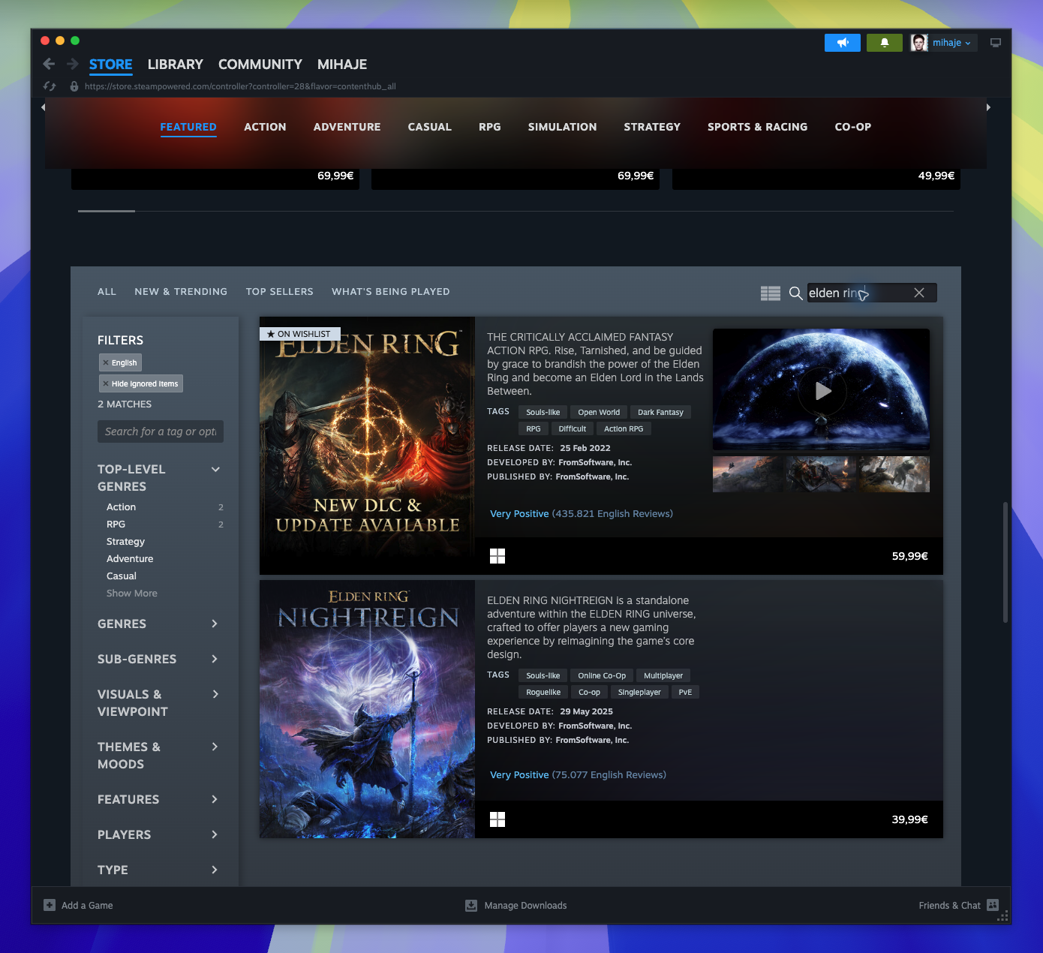Filter by the Strategy genre
This screenshot has height=953, width=1043.
[x=125, y=542]
